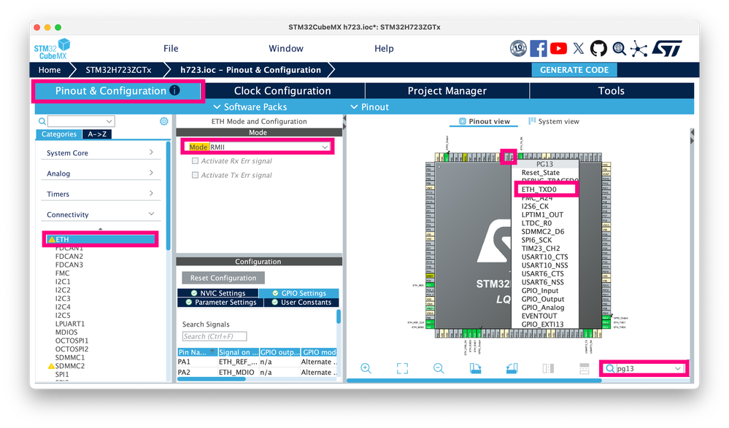Expand the System Core category
Image resolution: width=729 pixels, height=428 pixels.
(x=101, y=153)
